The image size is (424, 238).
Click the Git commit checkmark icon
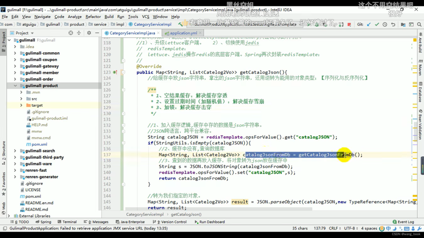coord(377,24)
